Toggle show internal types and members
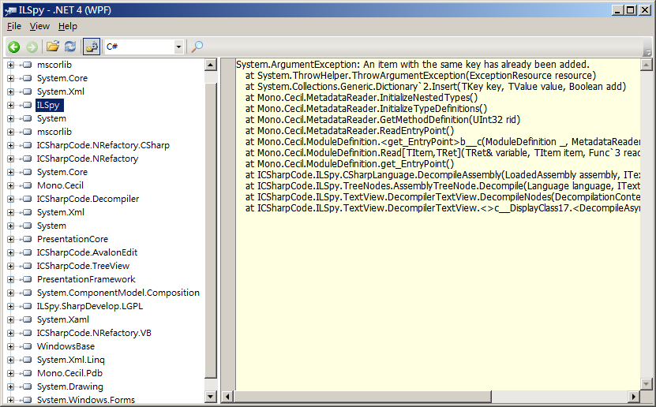 (x=92, y=47)
